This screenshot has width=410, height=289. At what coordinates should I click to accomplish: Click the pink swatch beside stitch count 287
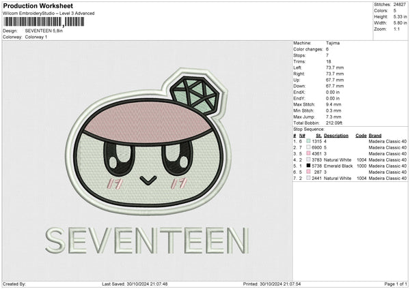(309, 172)
